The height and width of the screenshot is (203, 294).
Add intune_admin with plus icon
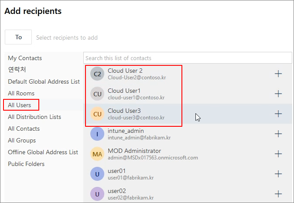click(x=278, y=134)
